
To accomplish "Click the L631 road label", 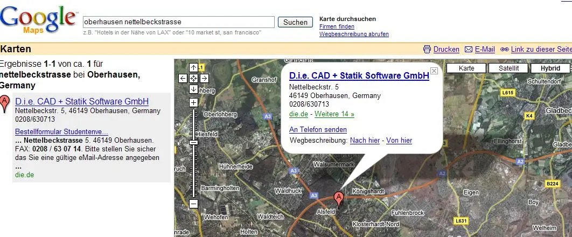I will click(x=462, y=221).
